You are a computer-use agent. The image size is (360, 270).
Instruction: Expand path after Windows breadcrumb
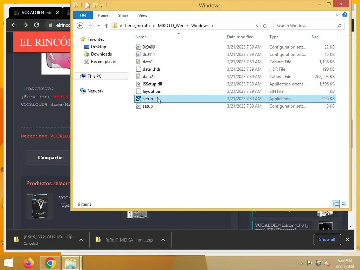[x=213, y=26]
